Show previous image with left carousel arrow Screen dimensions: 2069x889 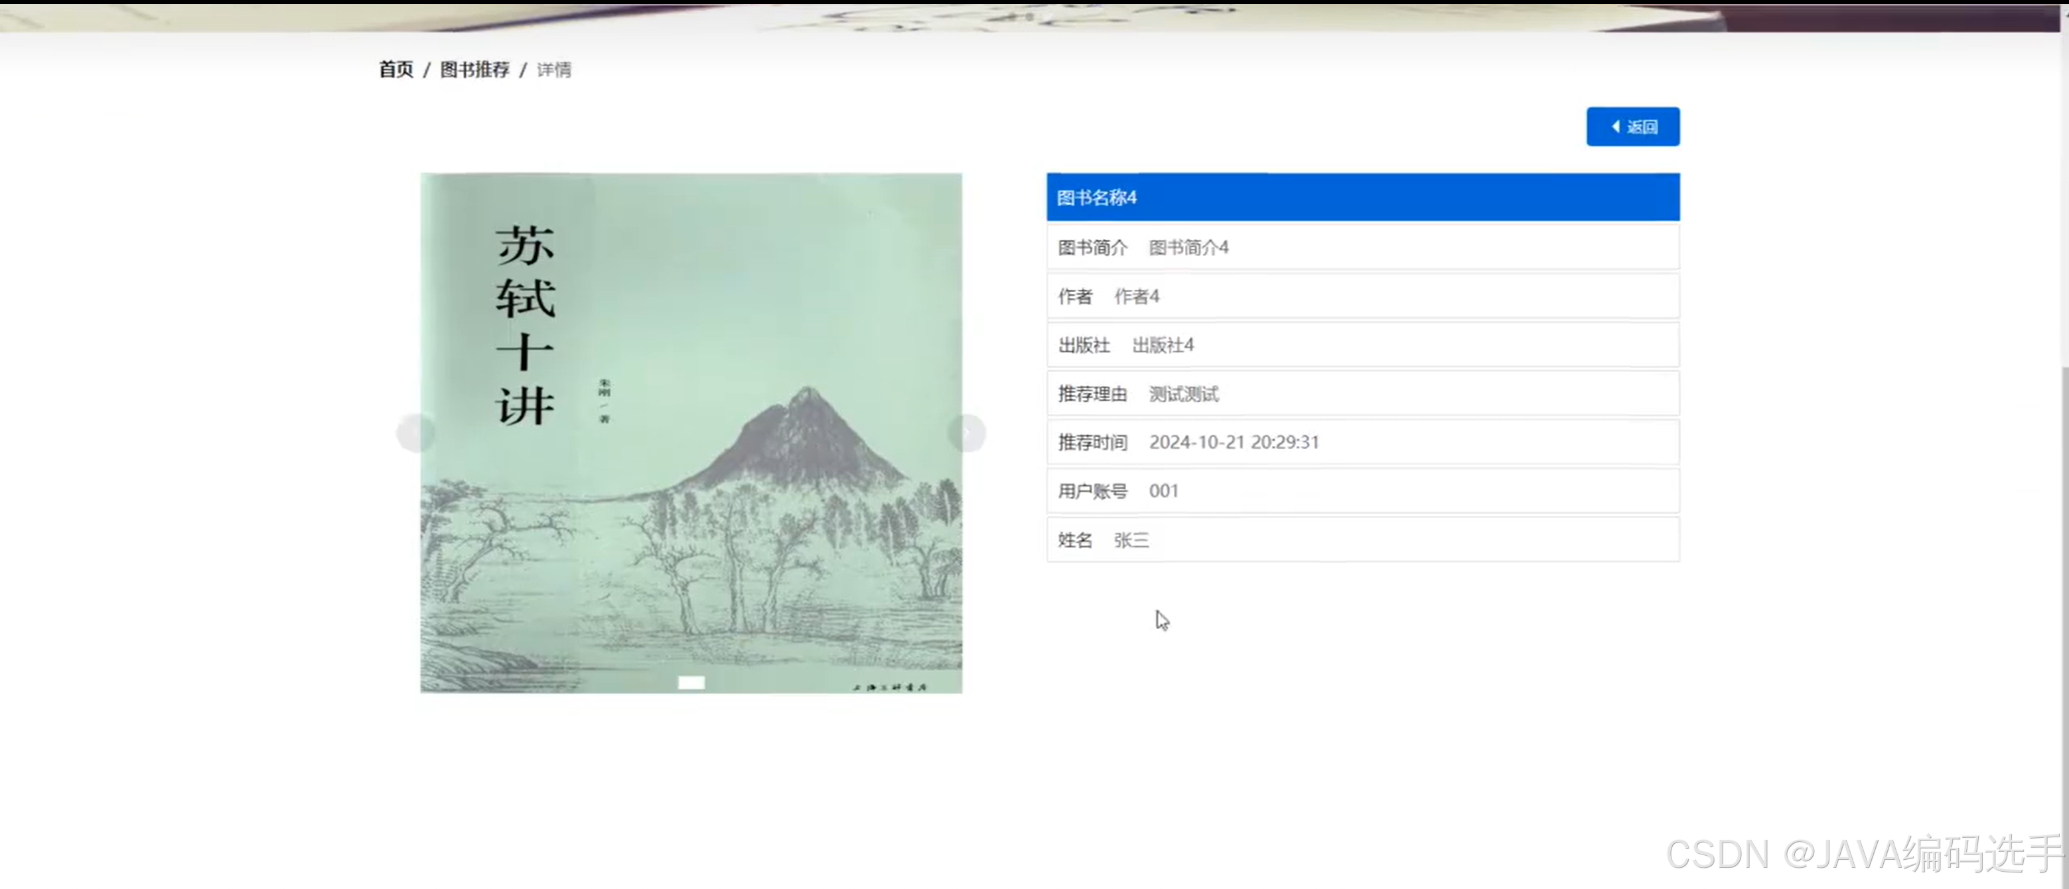pyautogui.click(x=415, y=434)
